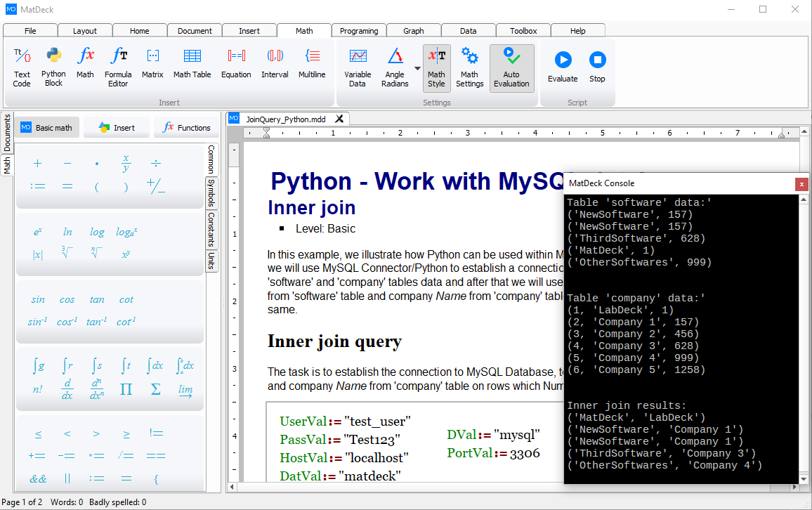This screenshot has width=812, height=510.
Task: Switch to the Documents side tab
Action: (7, 133)
